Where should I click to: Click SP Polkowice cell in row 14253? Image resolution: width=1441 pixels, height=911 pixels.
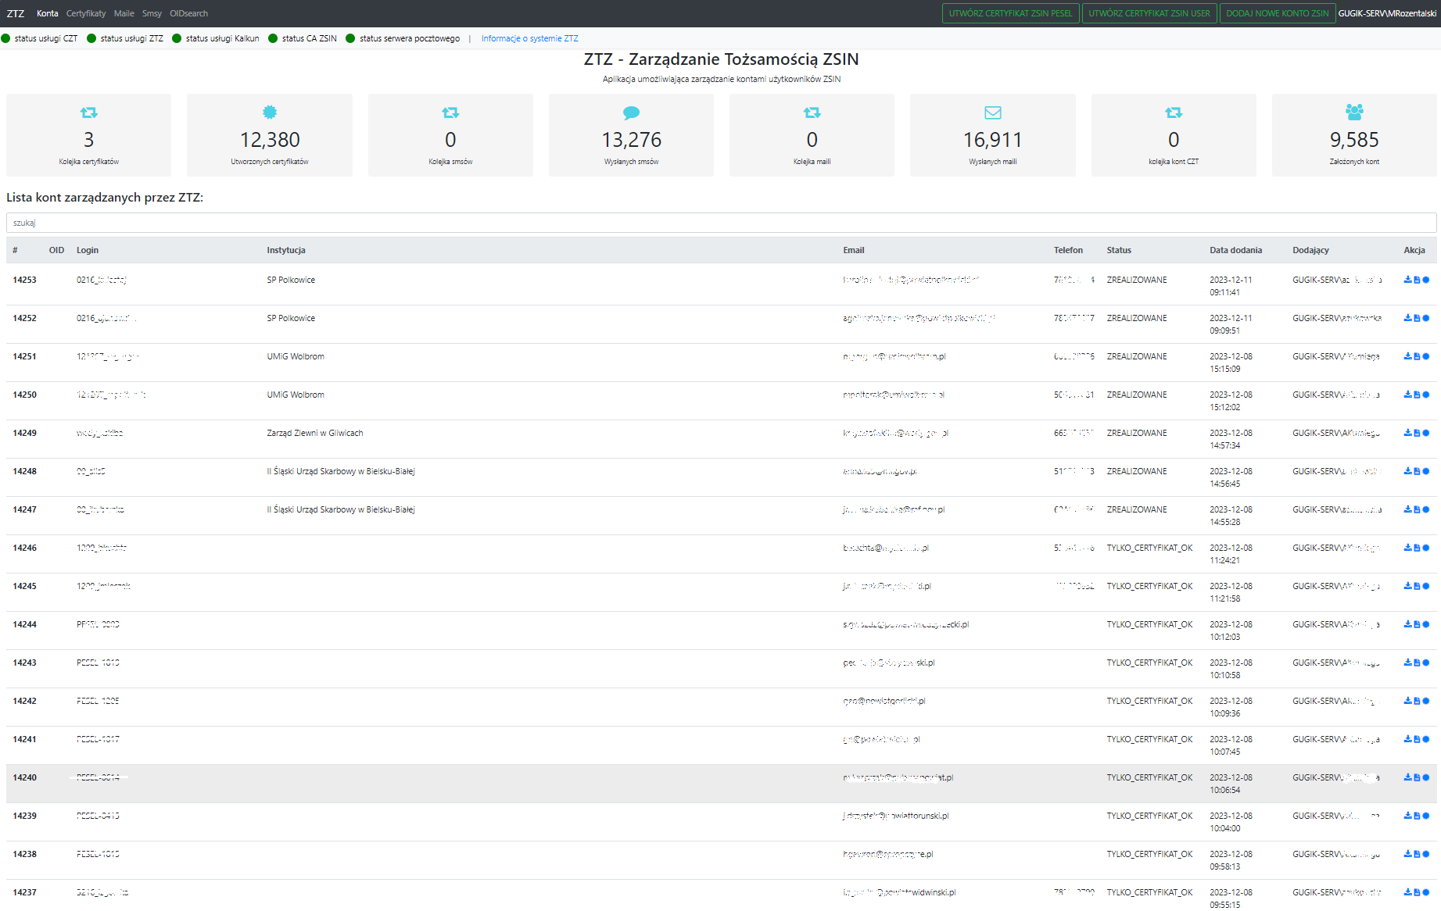[x=291, y=280]
